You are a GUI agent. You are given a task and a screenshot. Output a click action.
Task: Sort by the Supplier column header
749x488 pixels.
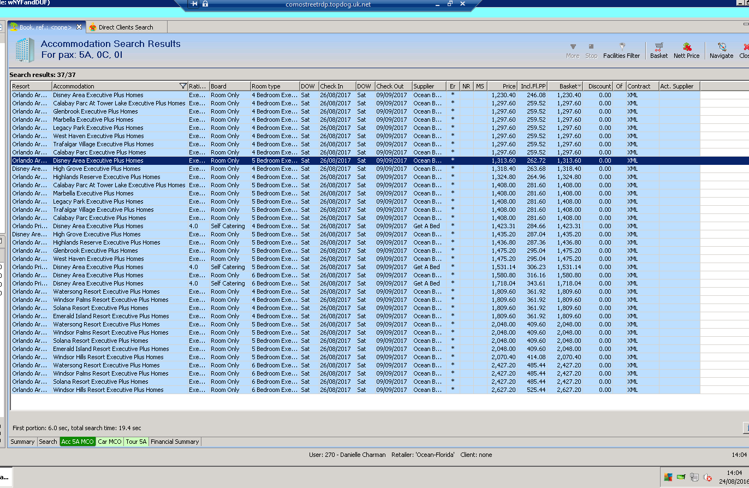[429, 86]
